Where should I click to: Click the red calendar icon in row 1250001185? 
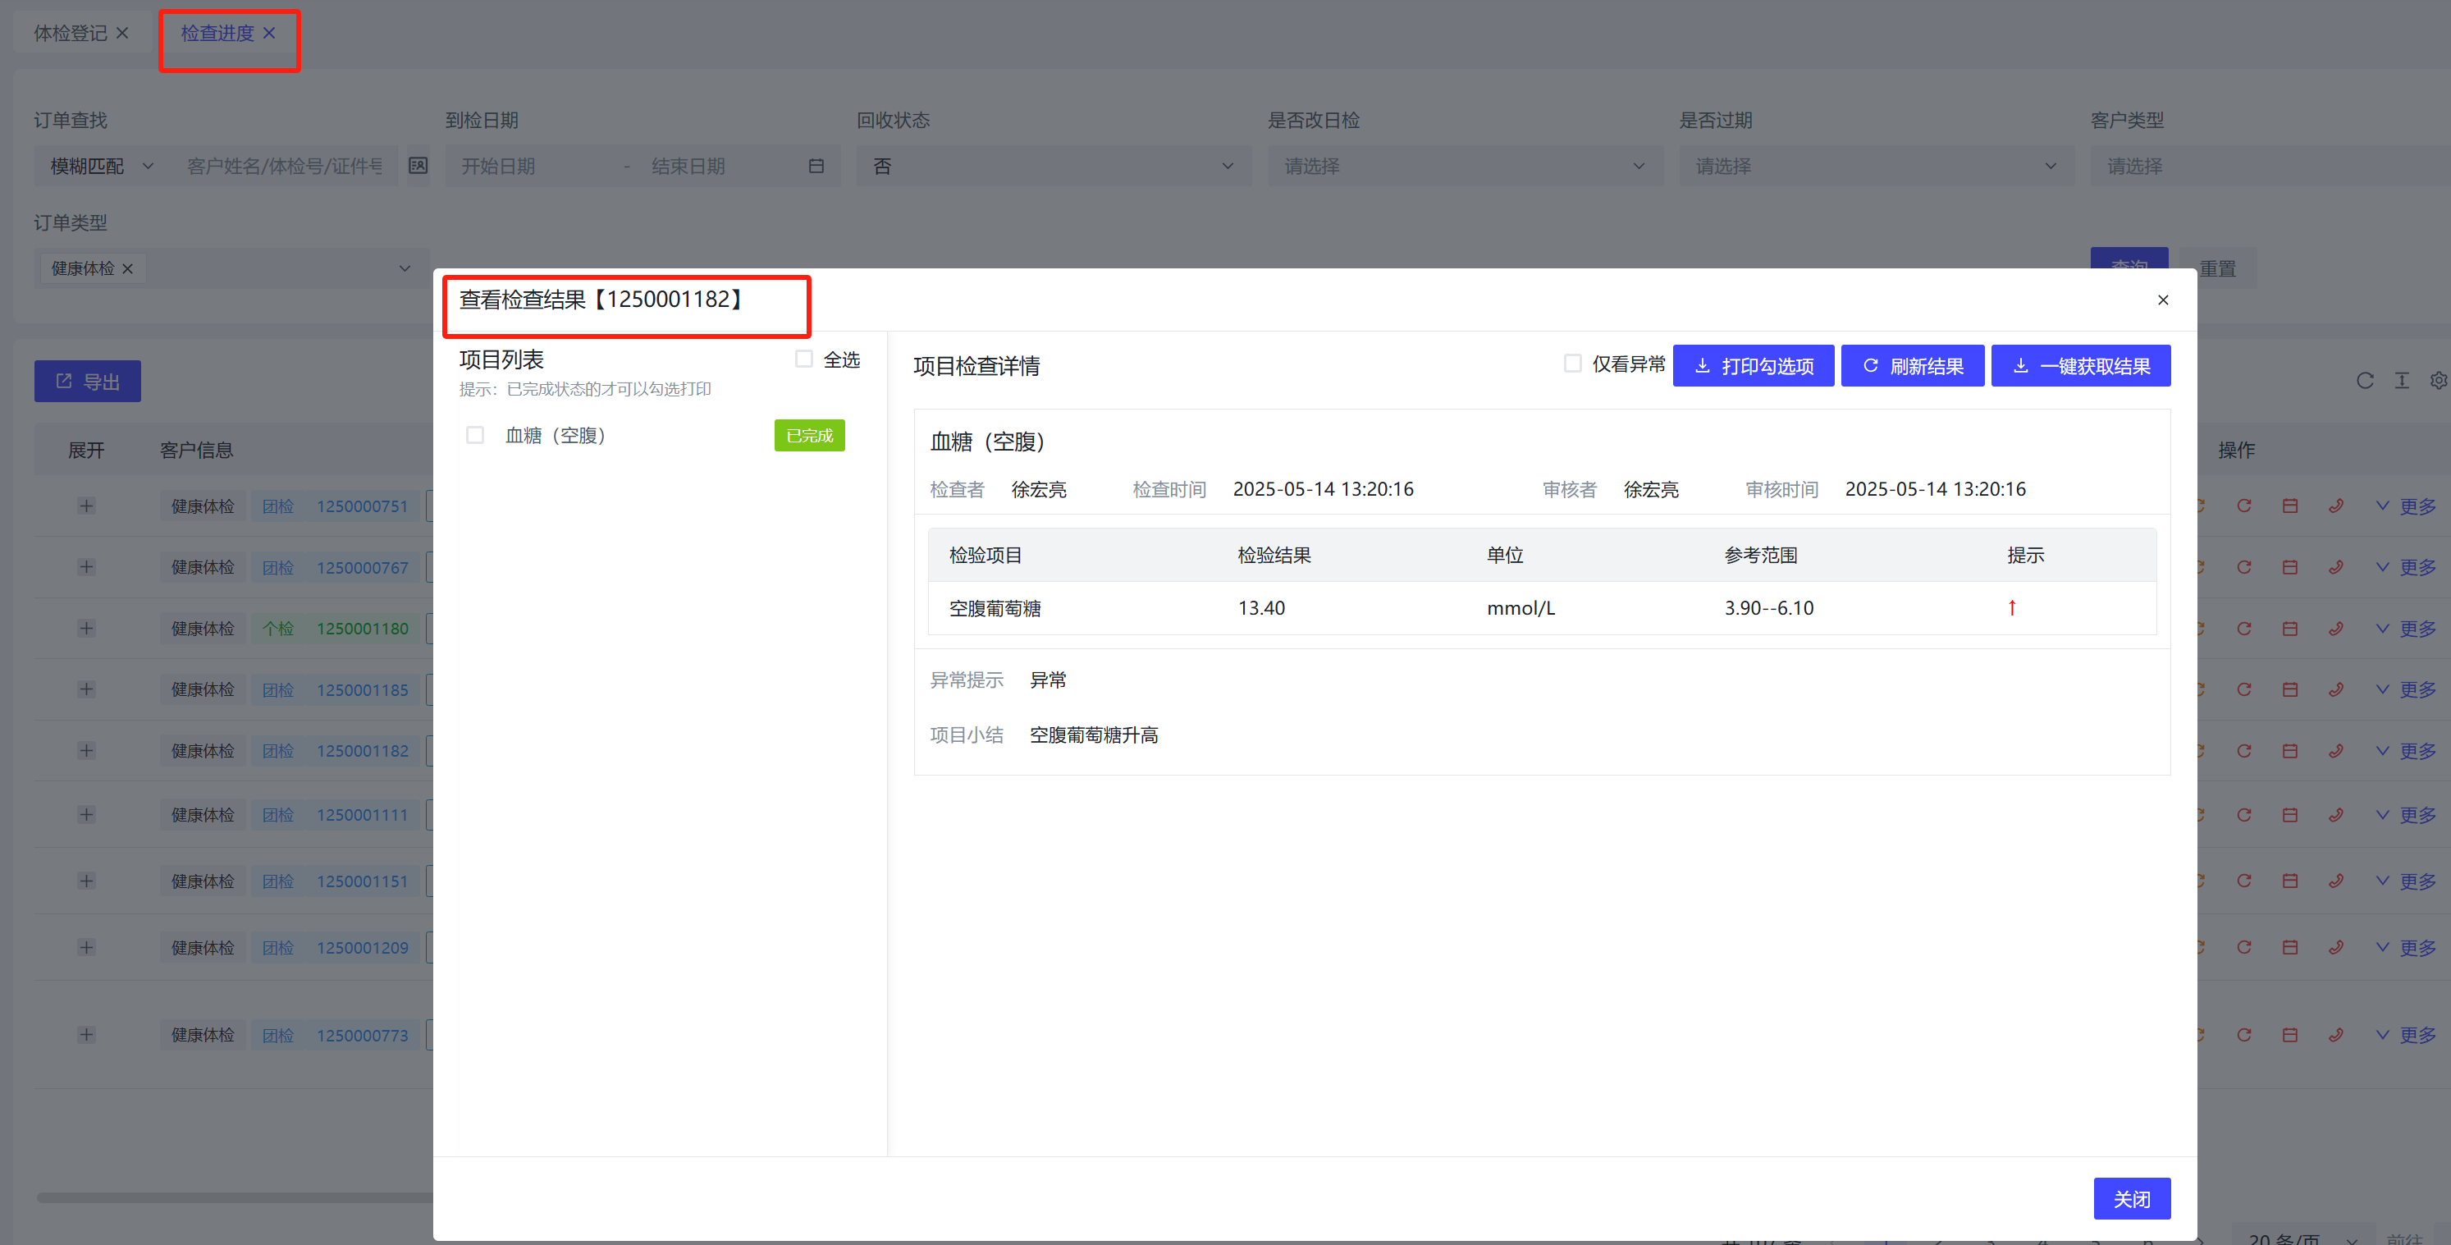tap(2290, 689)
